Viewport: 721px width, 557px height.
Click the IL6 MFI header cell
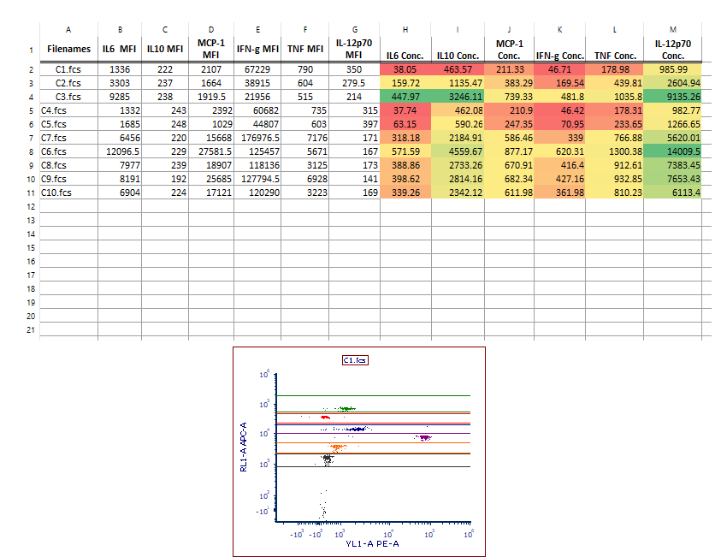pyautogui.click(x=120, y=50)
